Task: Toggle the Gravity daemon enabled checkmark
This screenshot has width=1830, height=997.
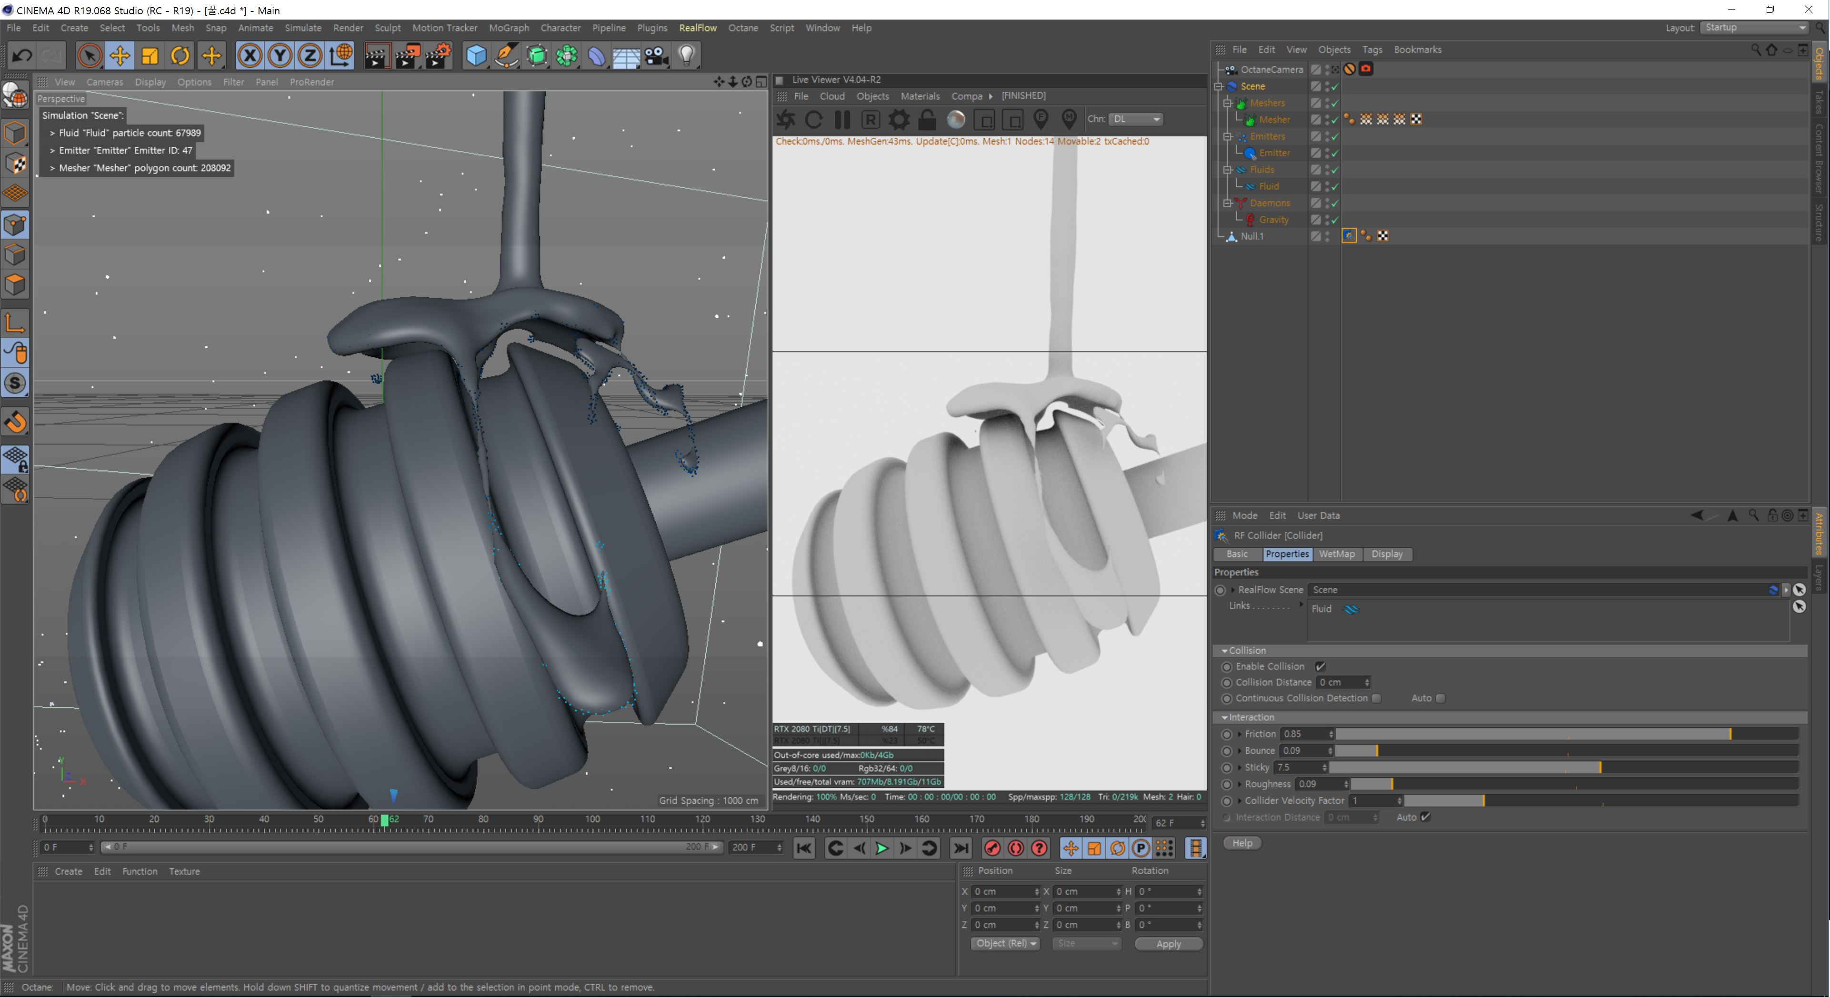Action: pyautogui.click(x=1335, y=220)
